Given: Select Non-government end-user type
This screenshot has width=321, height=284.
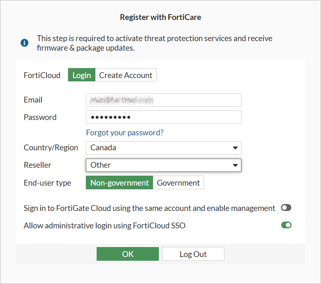Looking at the screenshot, I should click(x=119, y=183).
